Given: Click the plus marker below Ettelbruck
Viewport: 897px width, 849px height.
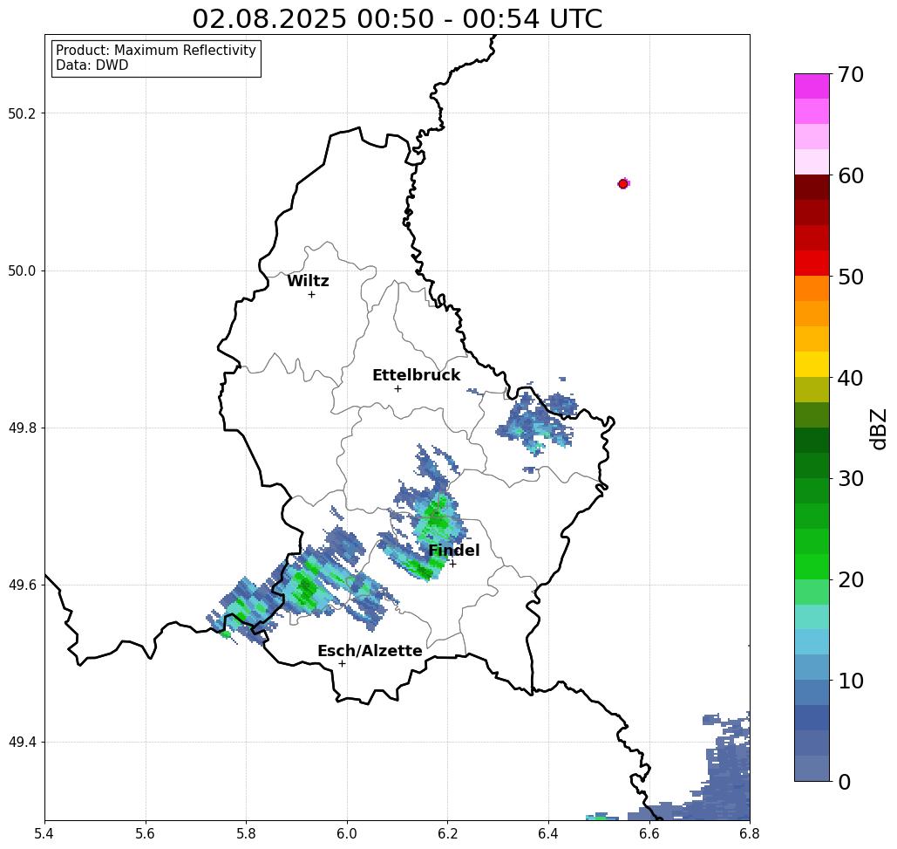Looking at the screenshot, I should tap(398, 388).
